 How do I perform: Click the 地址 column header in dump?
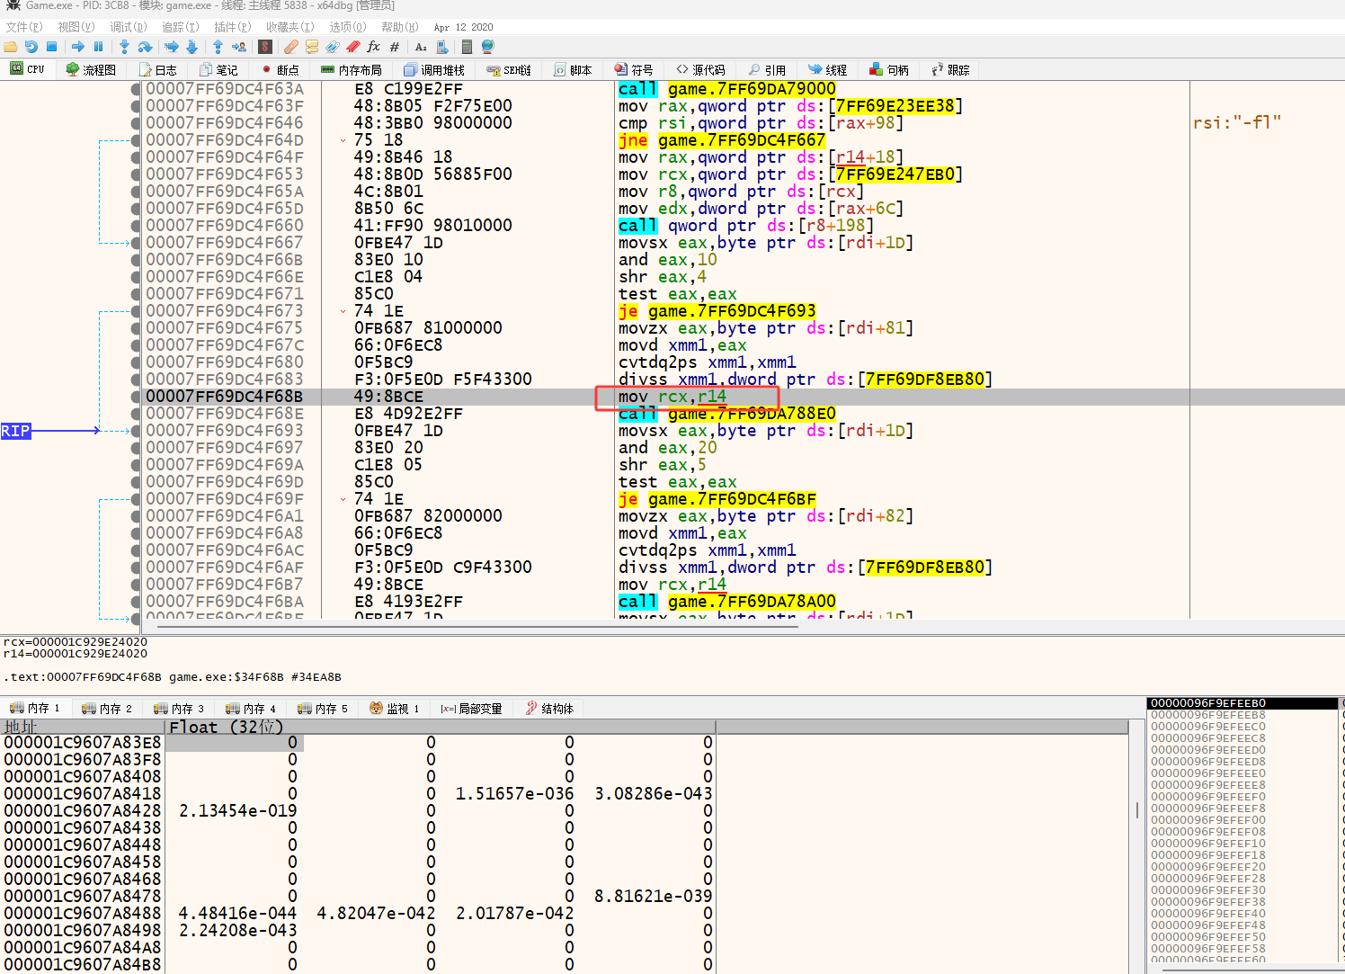[83, 727]
